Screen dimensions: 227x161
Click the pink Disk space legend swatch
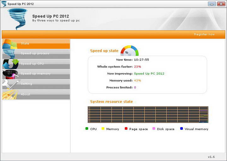[x=154, y=128]
